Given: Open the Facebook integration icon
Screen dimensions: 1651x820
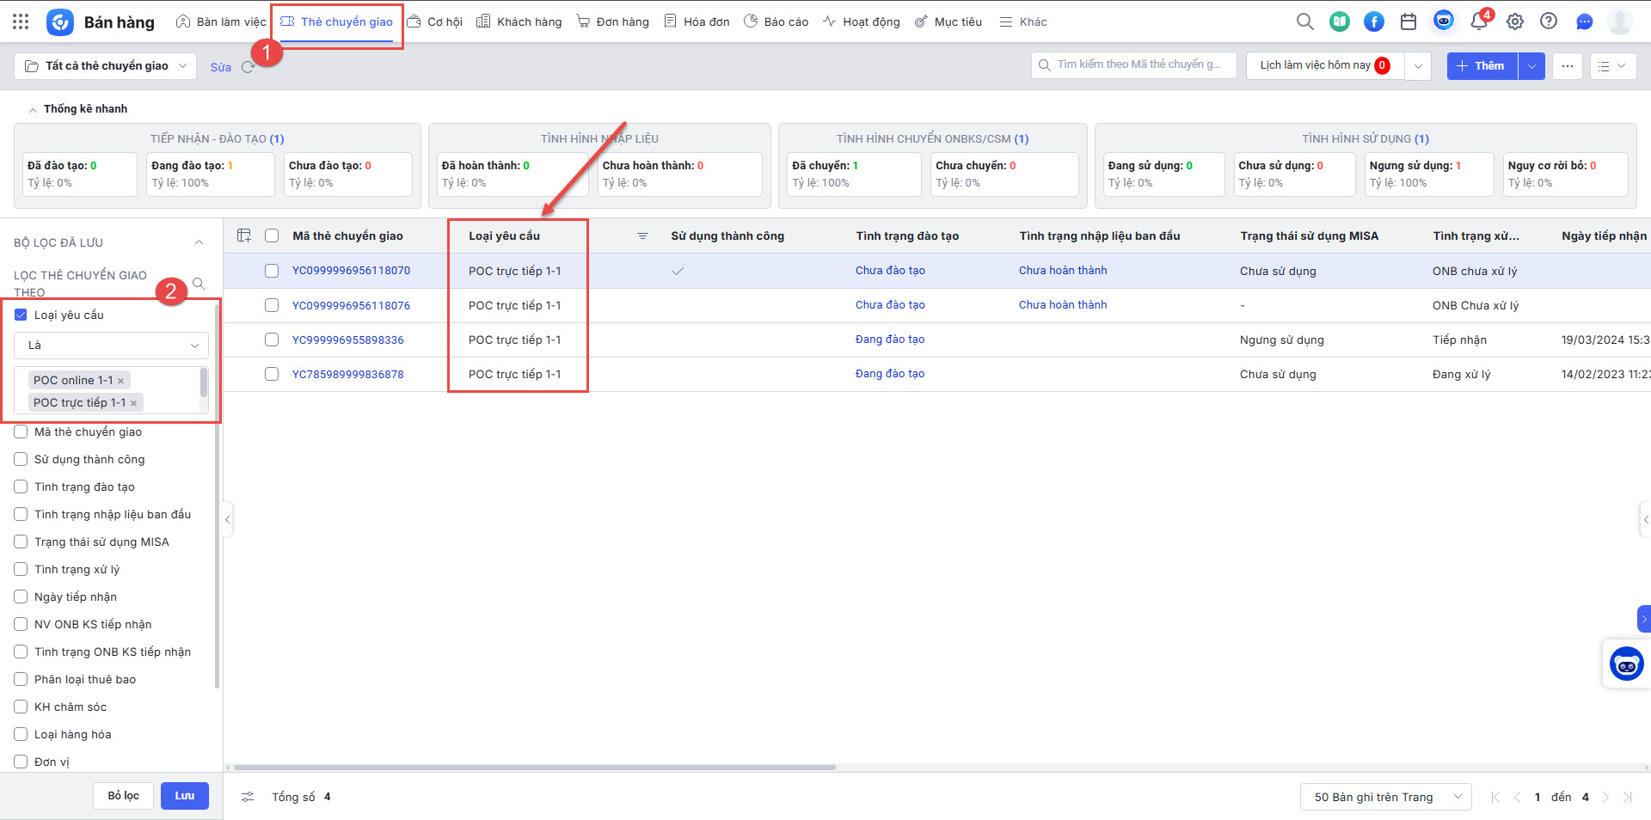Looking at the screenshot, I should click(1373, 21).
